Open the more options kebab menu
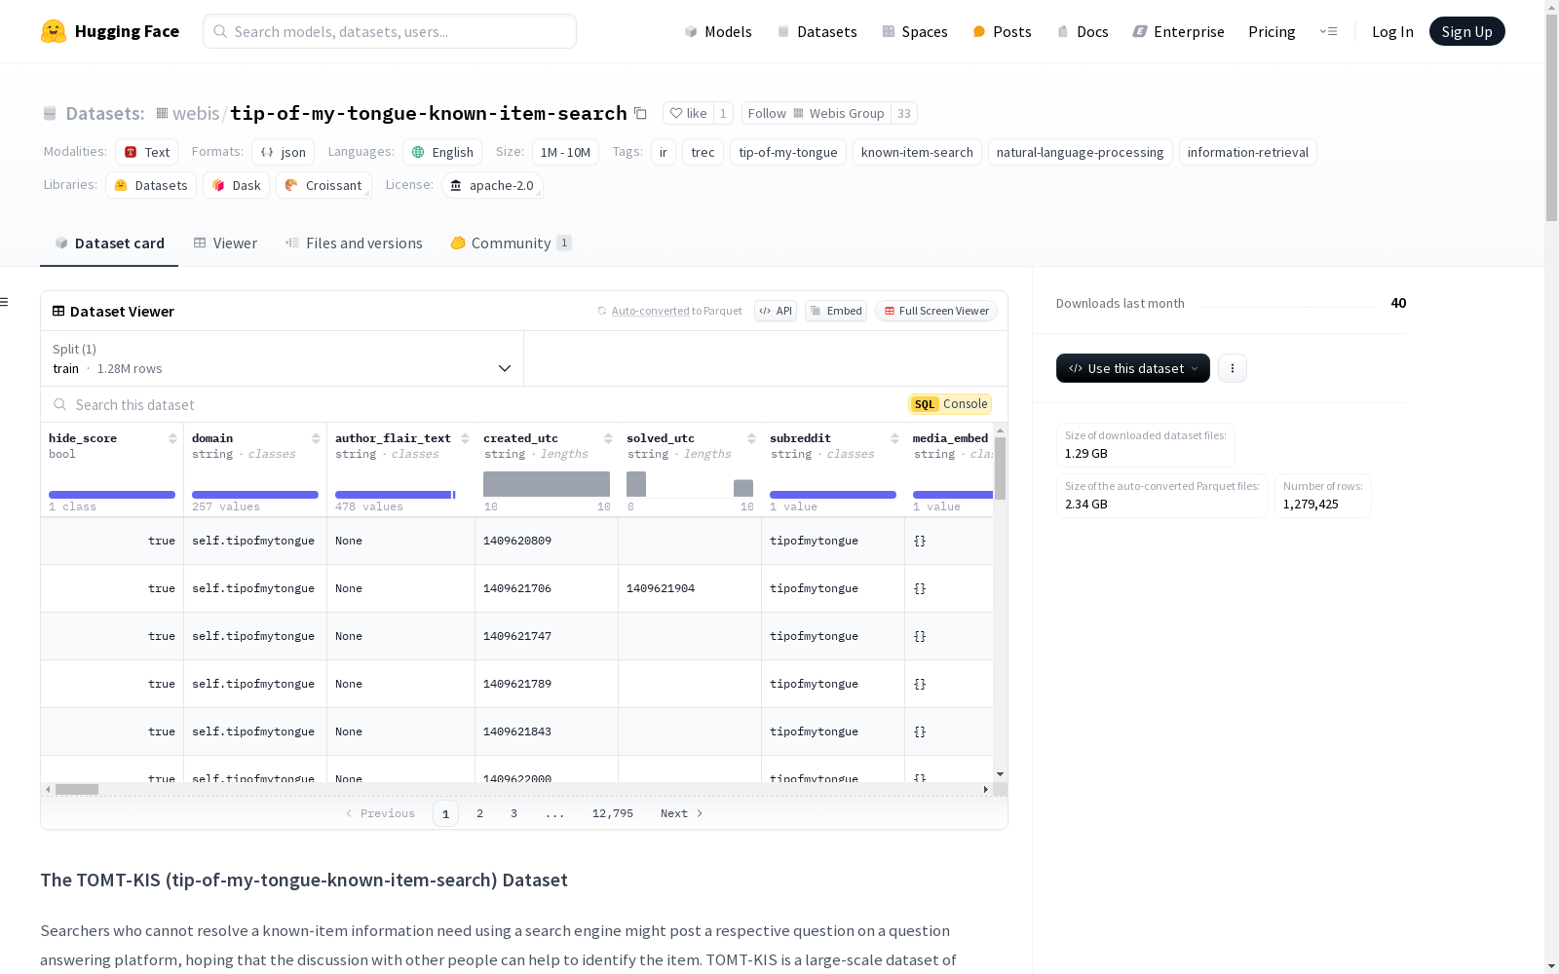Image resolution: width=1559 pixels, height=974 pixels. tap(1233, 368)
